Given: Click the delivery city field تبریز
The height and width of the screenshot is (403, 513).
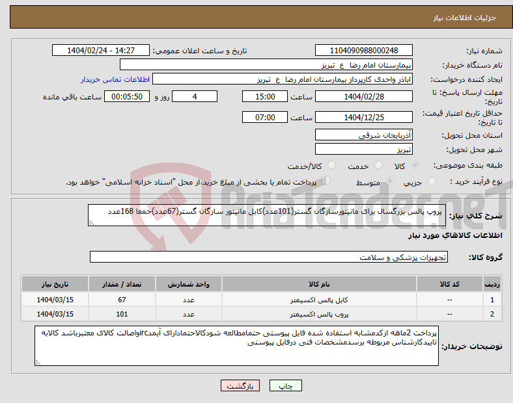Looking at the screenshot, I should tap(363, 149).
